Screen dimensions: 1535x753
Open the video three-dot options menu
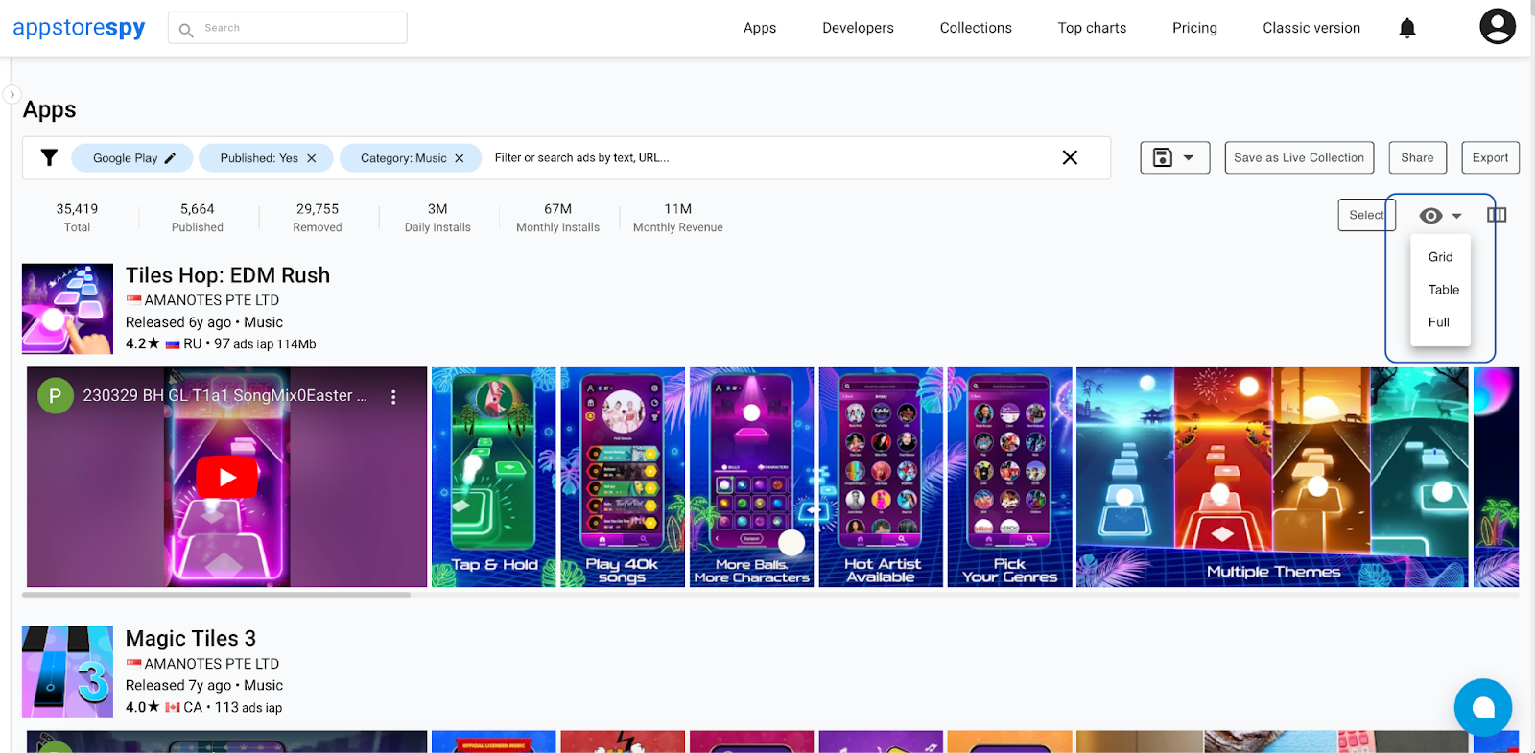tap(393, 396)
